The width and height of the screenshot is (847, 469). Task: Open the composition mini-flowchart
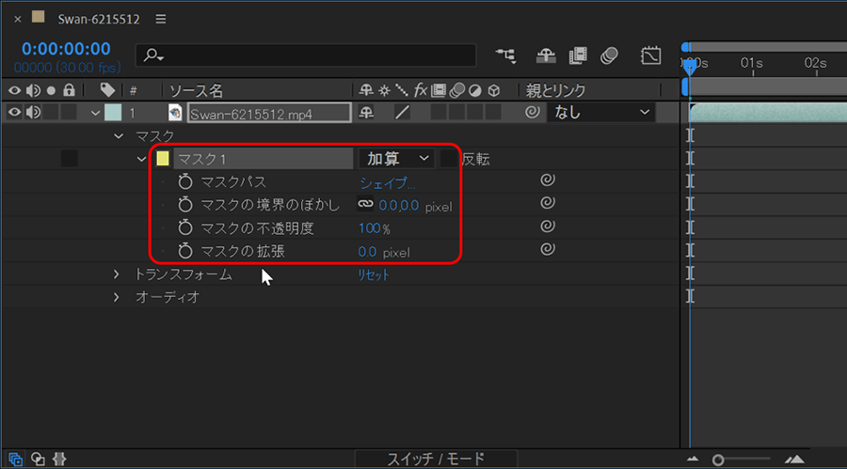(x=506, y=55)
